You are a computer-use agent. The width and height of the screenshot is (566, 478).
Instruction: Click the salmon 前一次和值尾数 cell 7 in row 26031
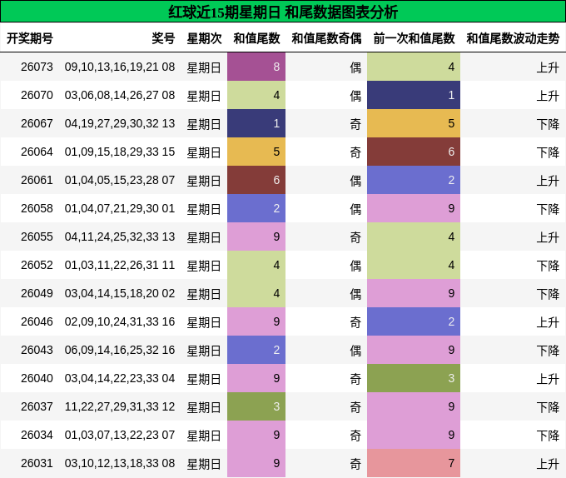414,463
